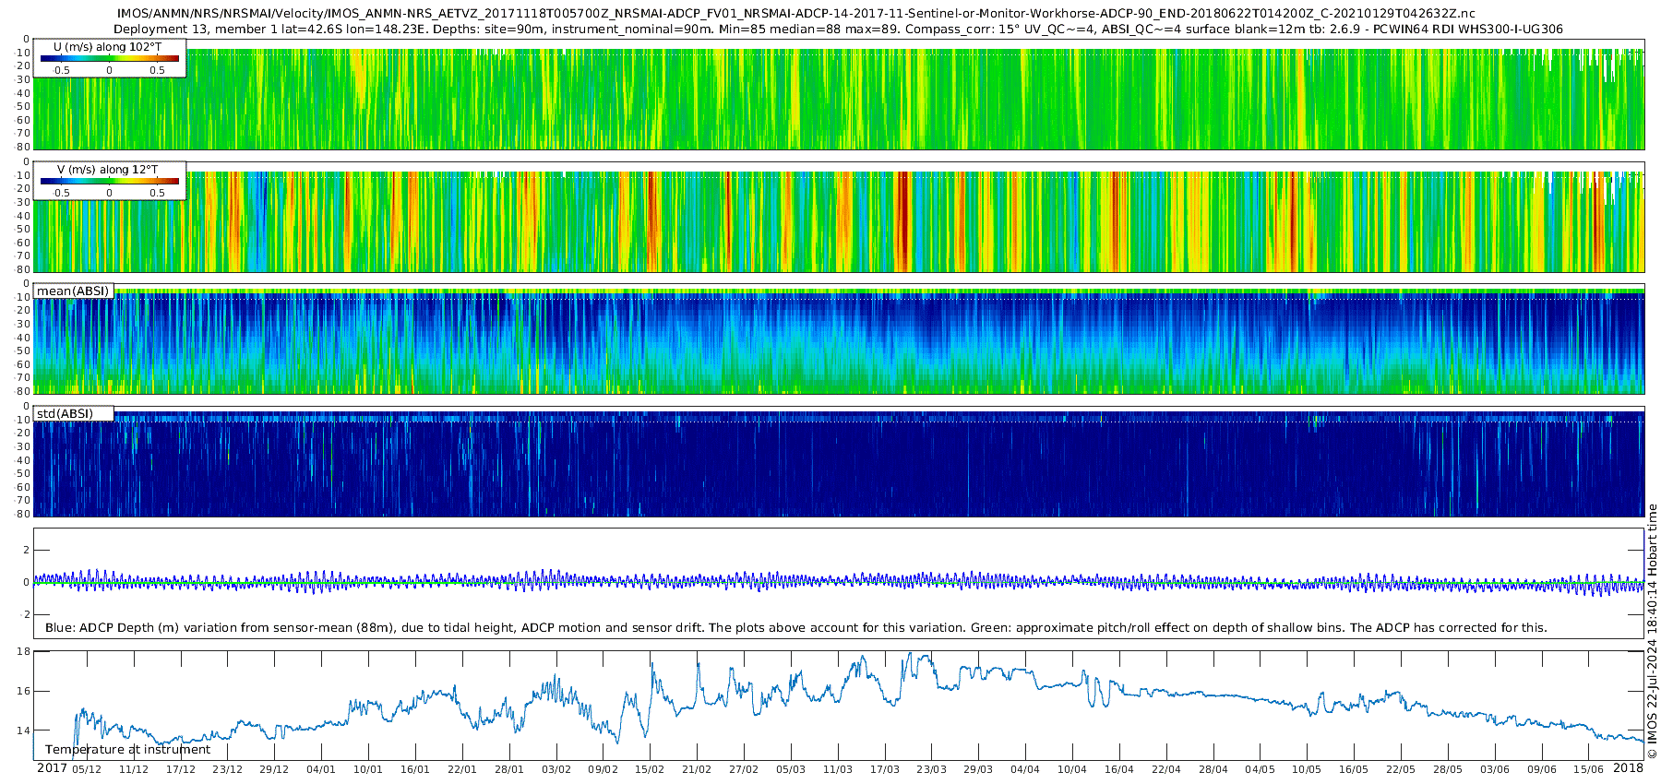This screenshot has width=1661, height=784.
Task: Click the 2017 year label
Action: coord(52,768)
